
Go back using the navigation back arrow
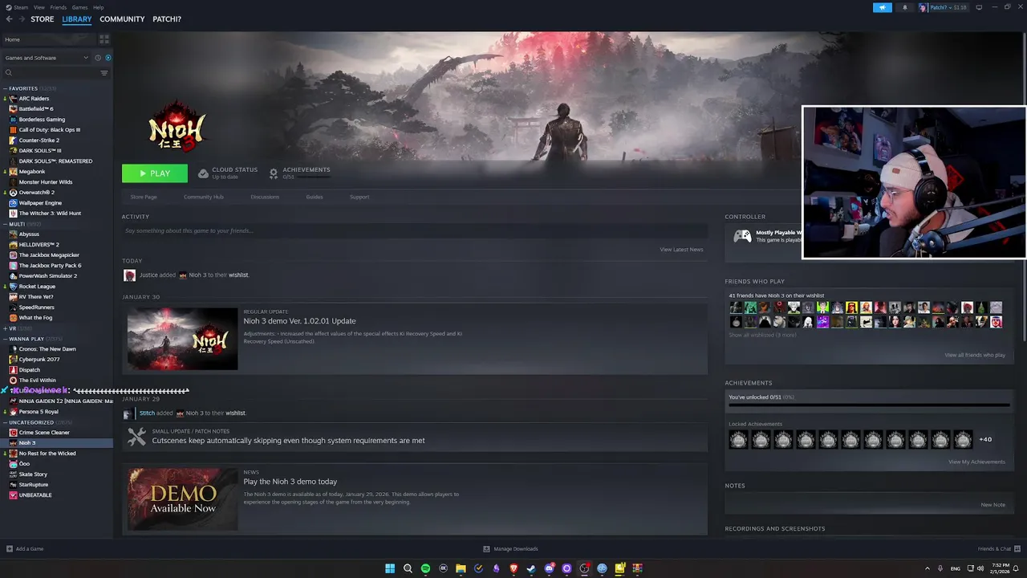[x=9, y=19]
